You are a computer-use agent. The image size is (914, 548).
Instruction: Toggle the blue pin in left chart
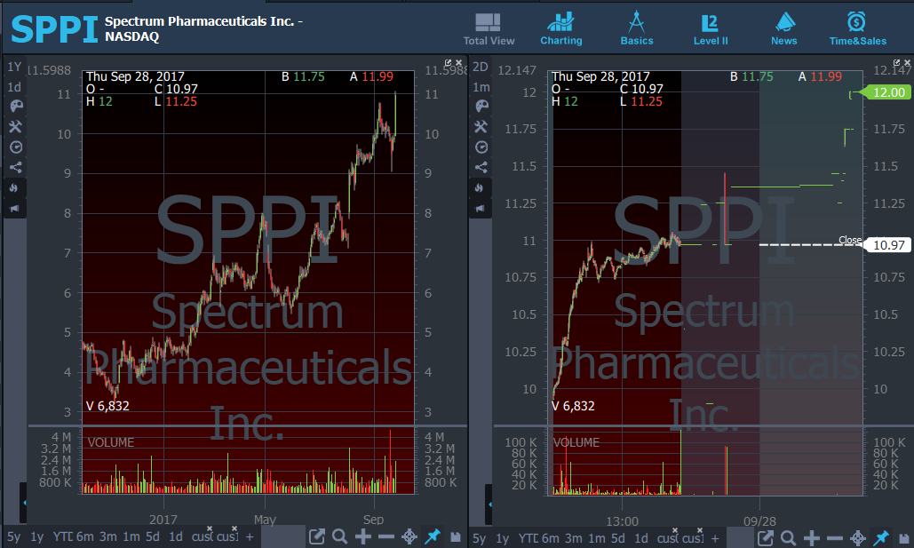click(x=432, y=537)
